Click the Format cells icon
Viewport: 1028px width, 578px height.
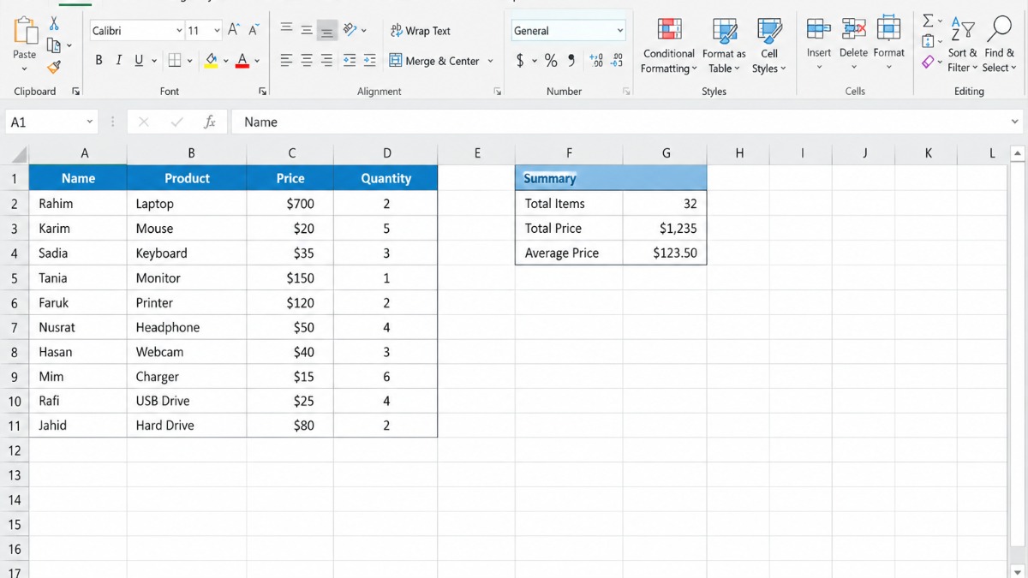coord(889,28)
